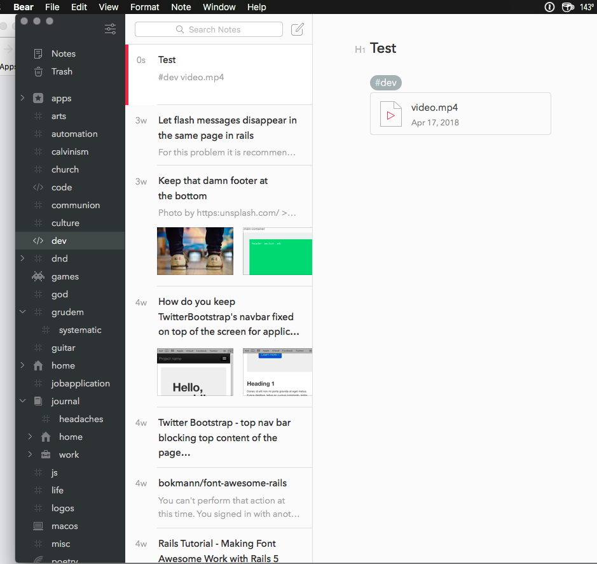Open note bokmann/font-awesome-rails

[219, 498]
